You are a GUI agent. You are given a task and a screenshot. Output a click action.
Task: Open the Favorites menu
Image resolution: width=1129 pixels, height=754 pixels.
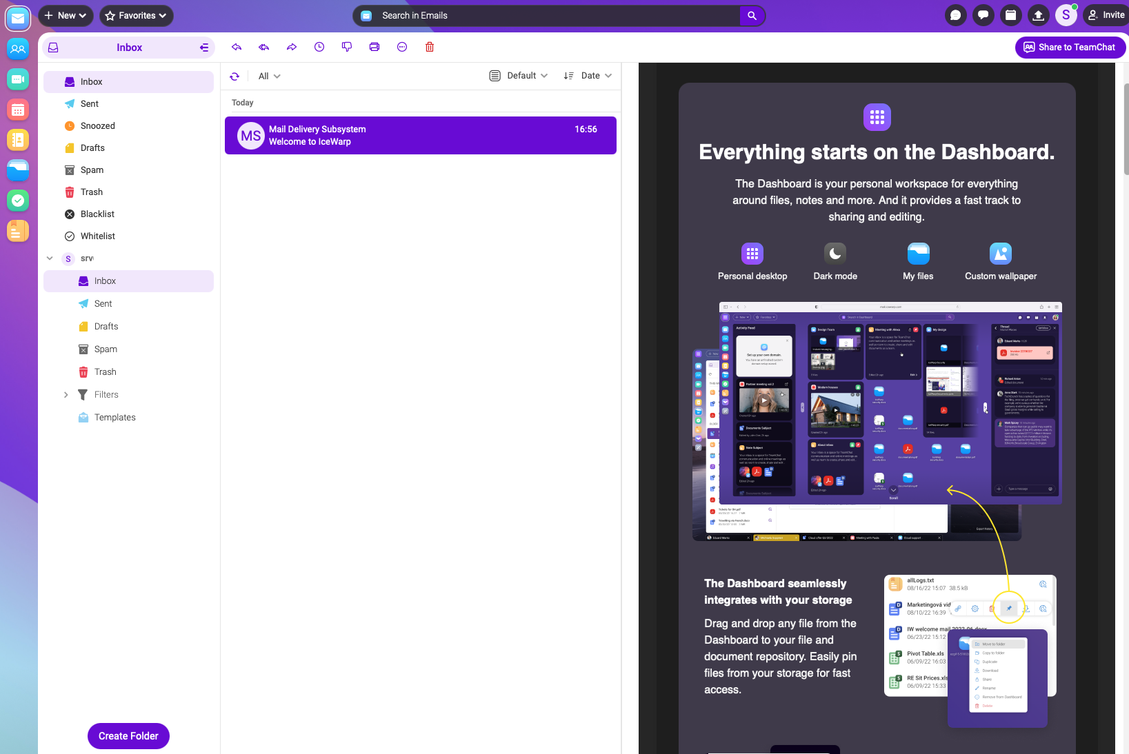[136, 15]
